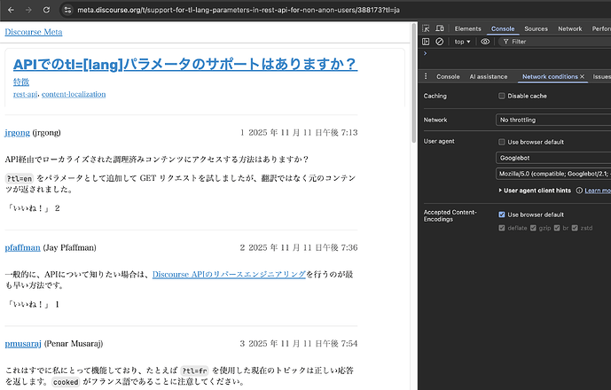The image size is (611, 390).
Task: Select the drawer Console tab
Action: point(448,77)
